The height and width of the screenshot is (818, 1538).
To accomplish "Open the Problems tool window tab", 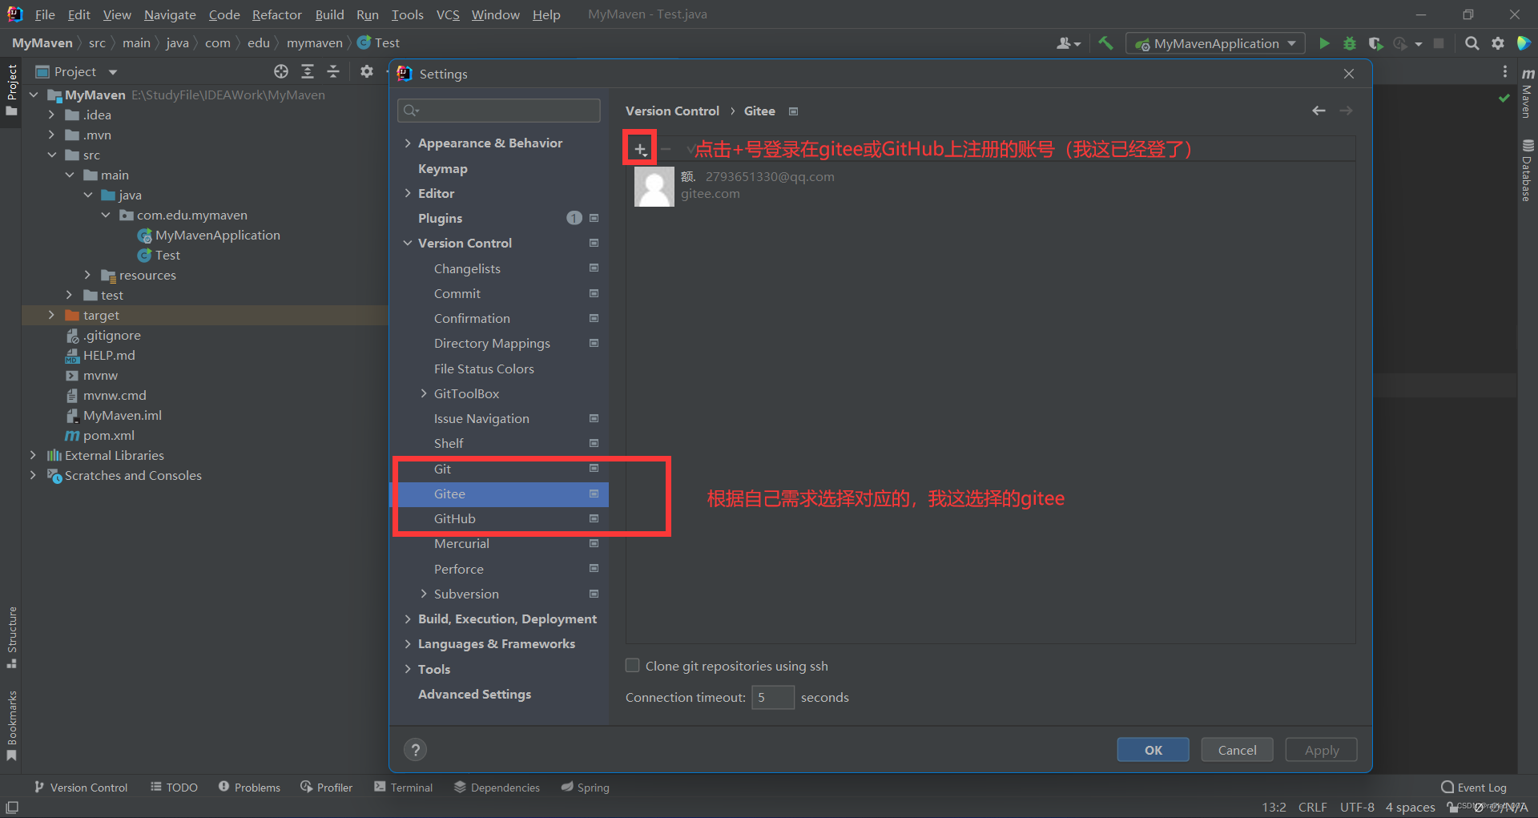I will 249,788.
